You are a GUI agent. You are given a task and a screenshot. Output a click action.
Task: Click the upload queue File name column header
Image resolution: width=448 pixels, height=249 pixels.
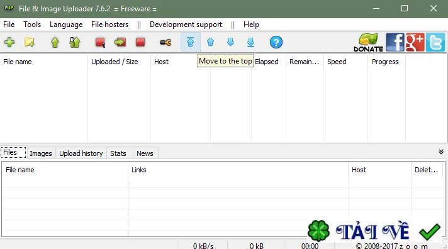[x=44, y=62]
